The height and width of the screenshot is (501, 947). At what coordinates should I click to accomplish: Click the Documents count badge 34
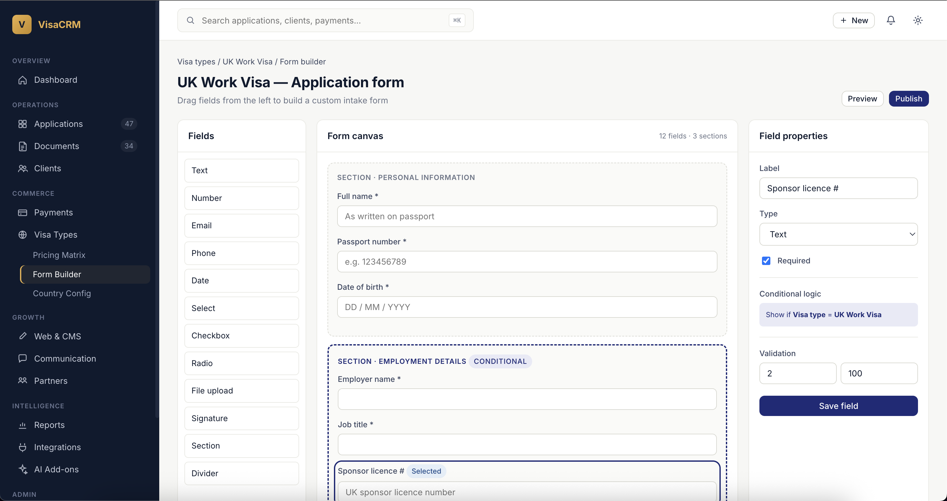pos(129,146)
